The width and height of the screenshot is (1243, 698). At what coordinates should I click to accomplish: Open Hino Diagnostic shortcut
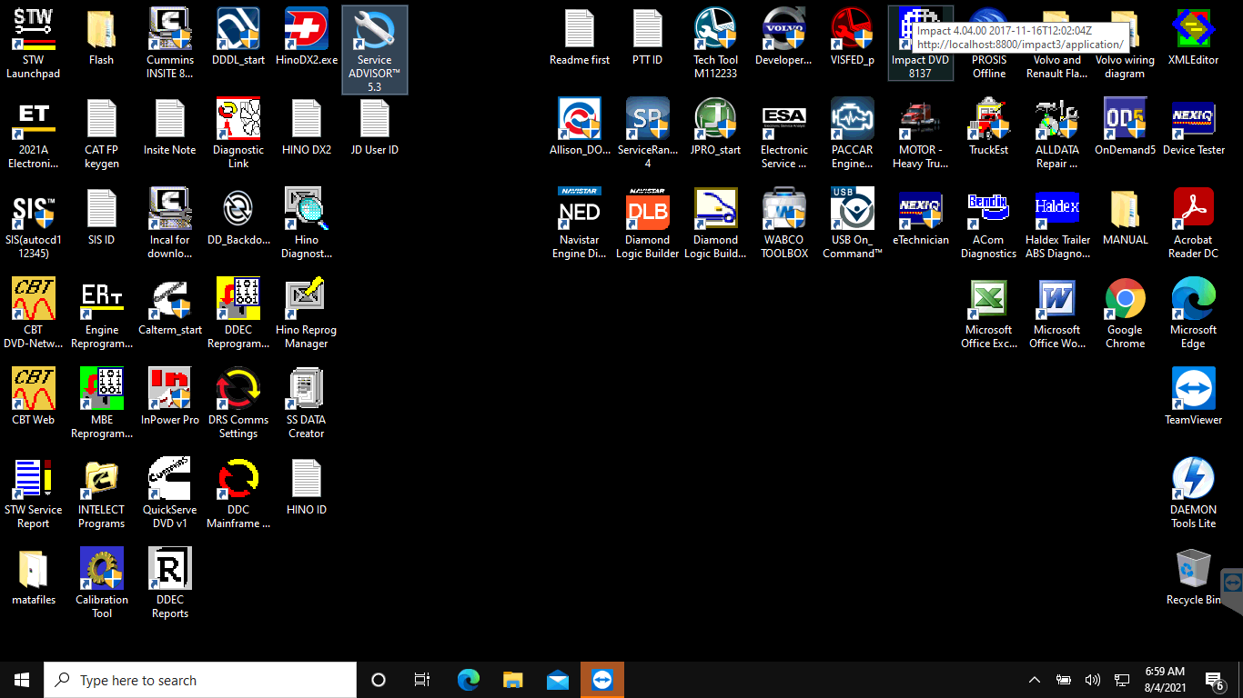[x=307, y=223]
